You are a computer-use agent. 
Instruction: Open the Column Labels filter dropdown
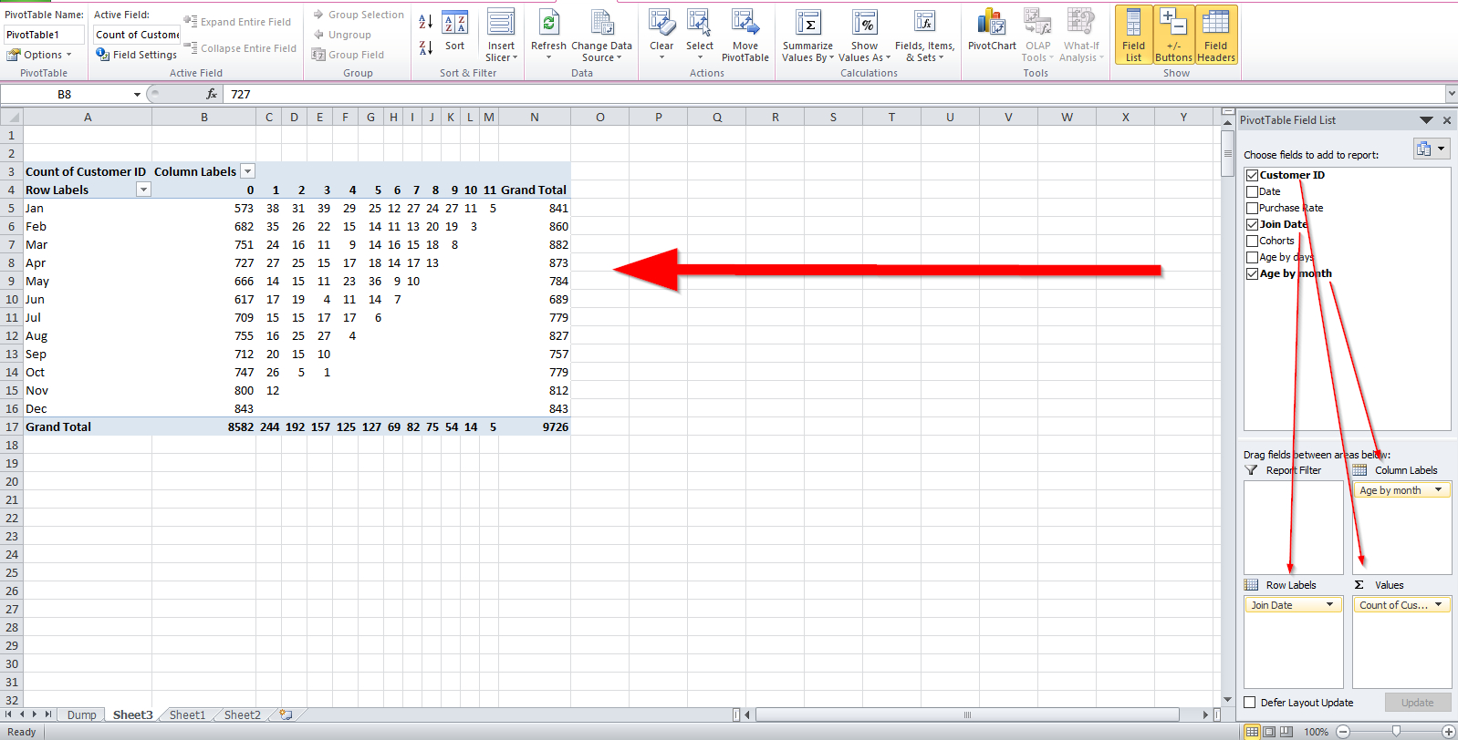(x=247, y=171)
